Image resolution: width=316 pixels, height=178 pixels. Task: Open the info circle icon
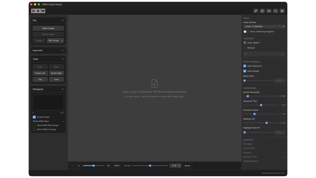click(x=262, y=11)
